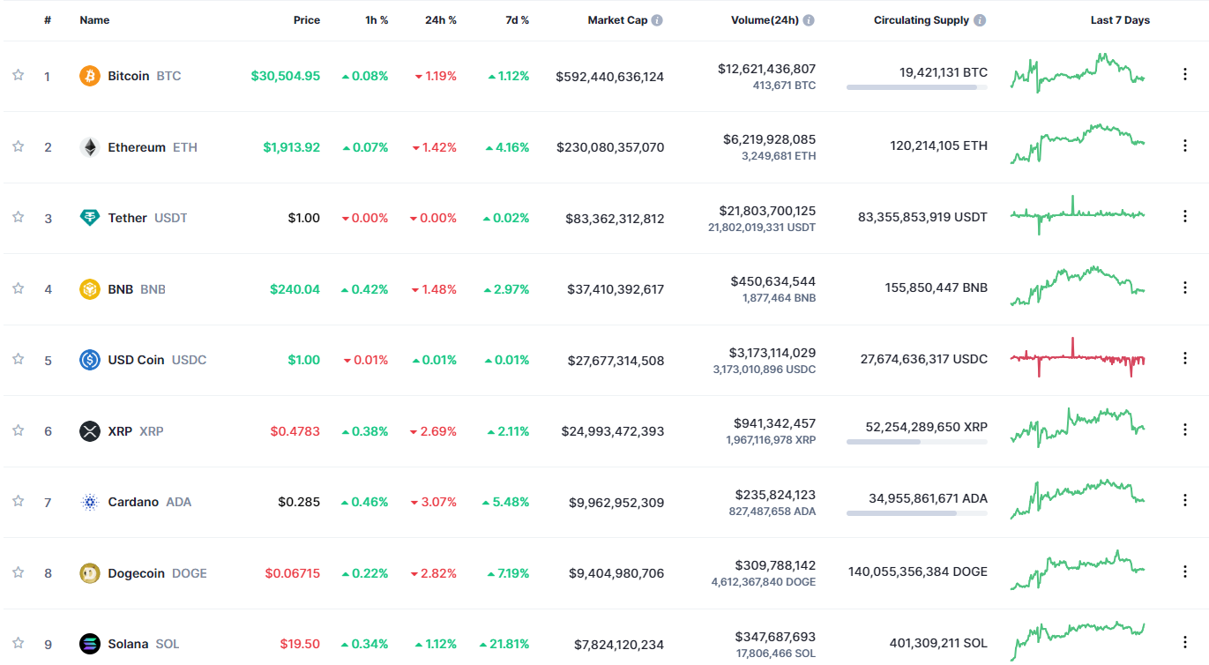Screen dimensions: 1209x665
Task: Open the three-dot menu for Bitcoin
Action: click(1184, 74)
